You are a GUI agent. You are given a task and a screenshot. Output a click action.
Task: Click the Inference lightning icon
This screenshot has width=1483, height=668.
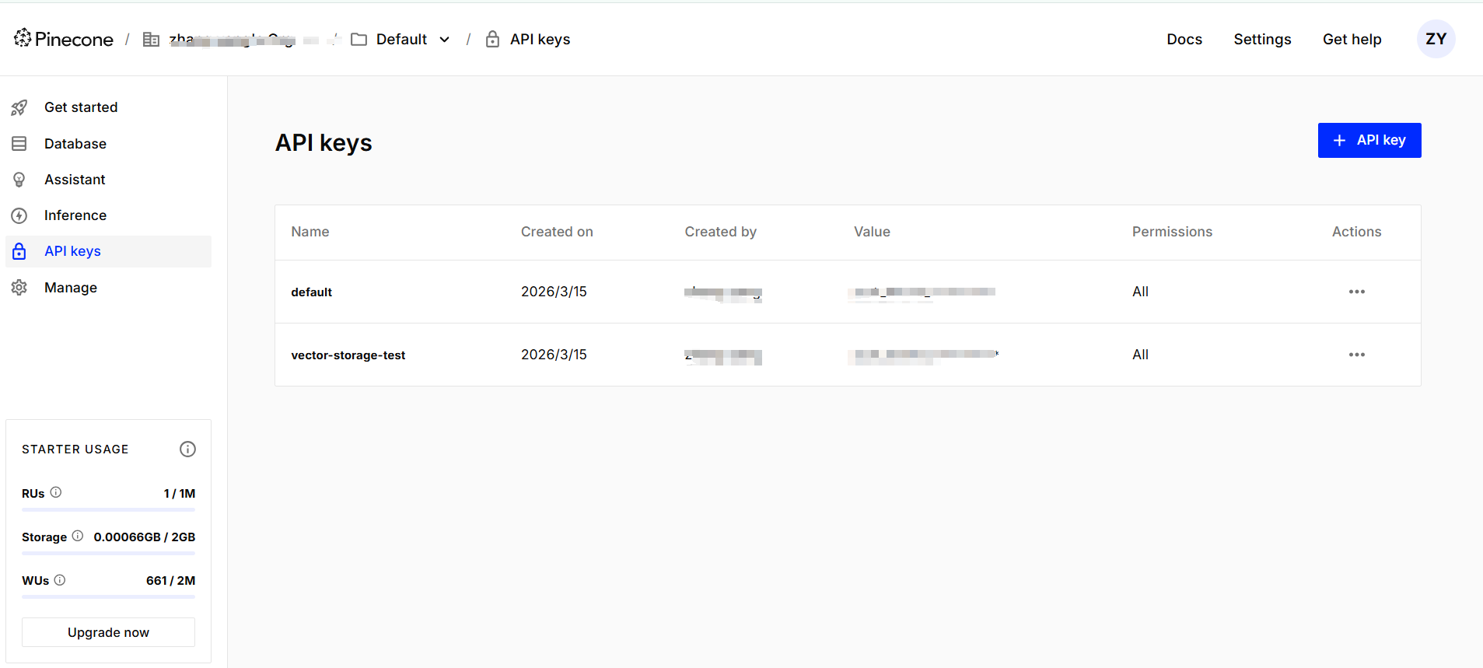click(x=19, y=215)
